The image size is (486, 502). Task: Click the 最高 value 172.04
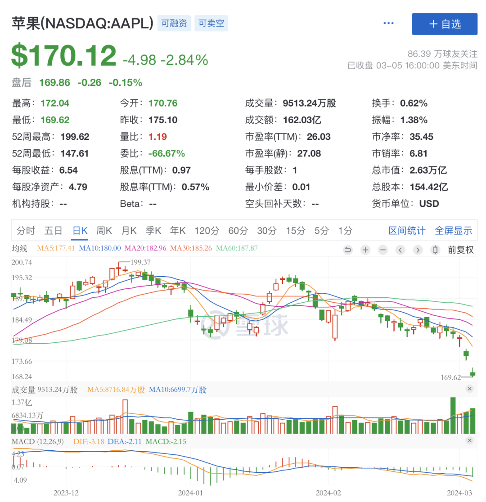click(x=55, y=103)
